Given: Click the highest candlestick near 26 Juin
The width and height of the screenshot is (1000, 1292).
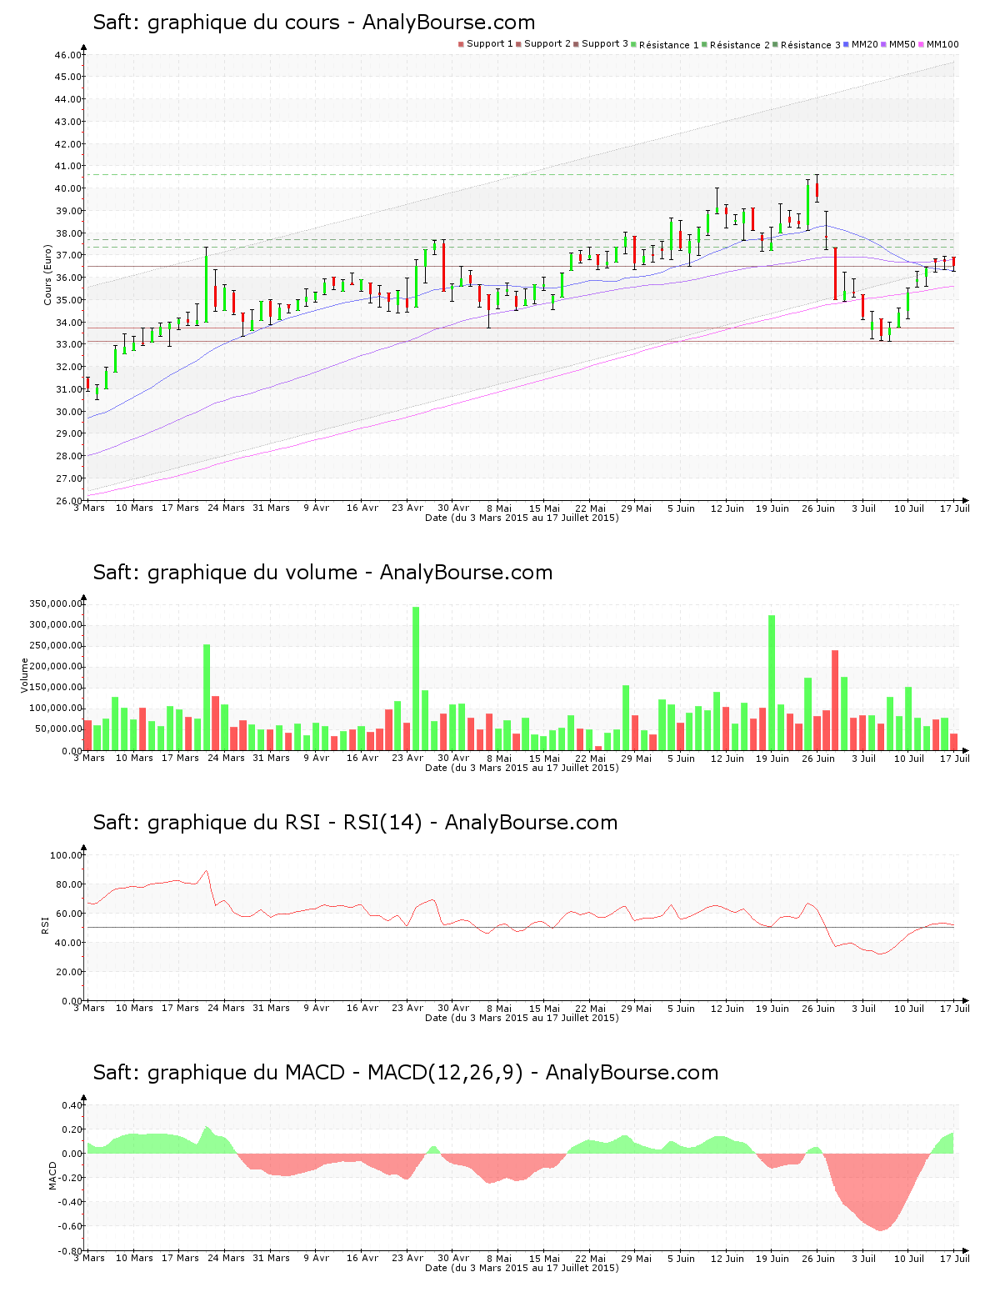Looking at the screenshot, I should (817, 188).
